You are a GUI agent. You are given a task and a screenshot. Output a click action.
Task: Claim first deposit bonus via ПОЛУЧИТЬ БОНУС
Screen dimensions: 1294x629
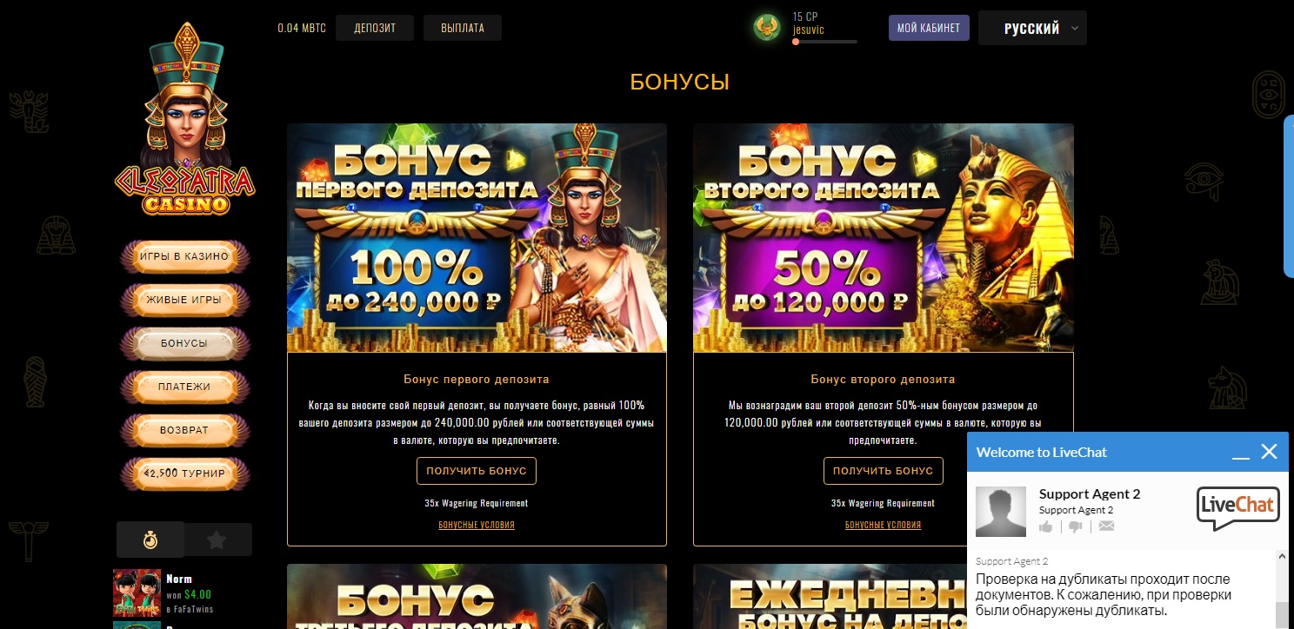[x=477, y=471]
